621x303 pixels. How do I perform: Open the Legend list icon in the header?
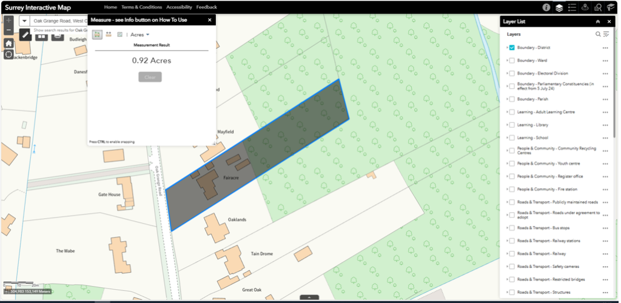(x=572, y=7)
